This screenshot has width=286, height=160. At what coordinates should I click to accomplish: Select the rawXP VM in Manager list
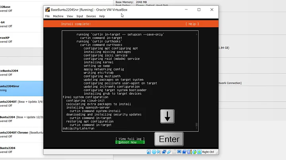click(x=21, y=40)
